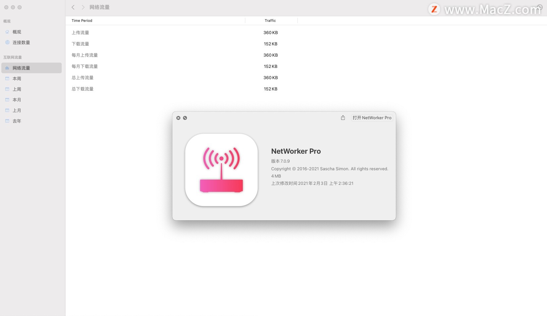Image resolution: width=547 pixels, height=316 pixels.
Task: Open 本月 traffic view
Action: pyautogui.click(x=31, y=100)
